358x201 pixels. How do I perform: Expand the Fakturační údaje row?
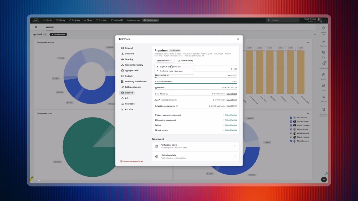coord(196,146)
